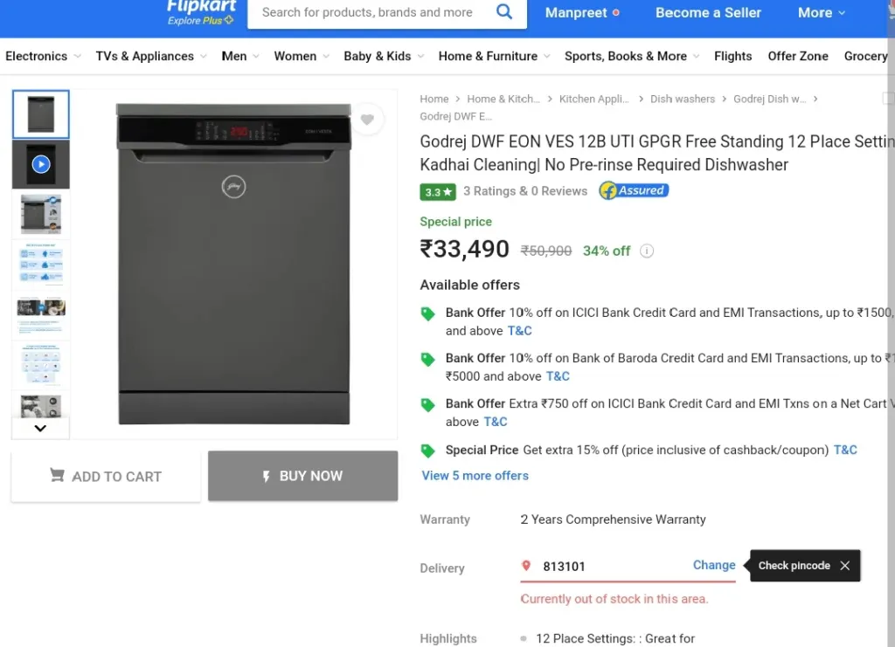Image resolution: width=895 pixels, height=647 pixels.
Task: Click ADD TO CART button
Action: point(106,476)
